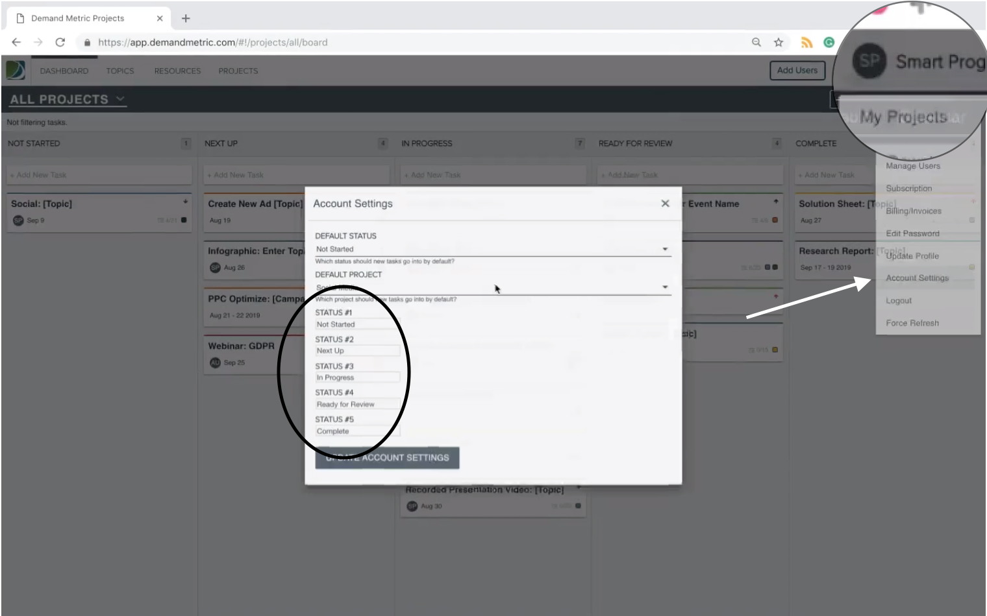Click Status #2 Next Up field
The image size is (987, 616).
(x=358, y=351)
